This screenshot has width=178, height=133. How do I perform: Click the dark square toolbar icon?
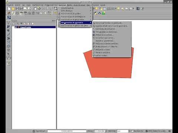coord(138,8)
